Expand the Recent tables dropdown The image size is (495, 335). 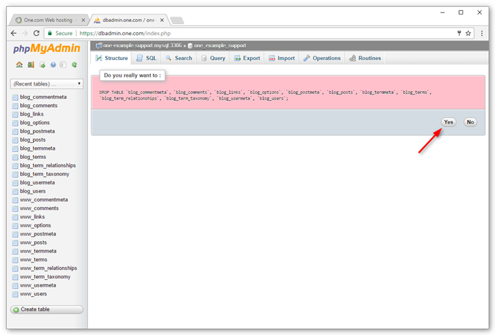pos(47,84)
